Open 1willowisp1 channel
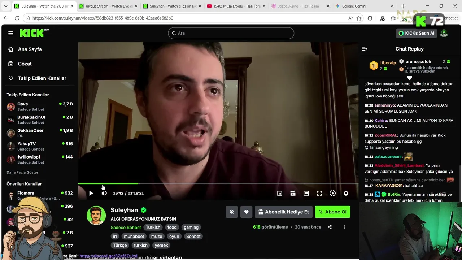 point(40,160)
